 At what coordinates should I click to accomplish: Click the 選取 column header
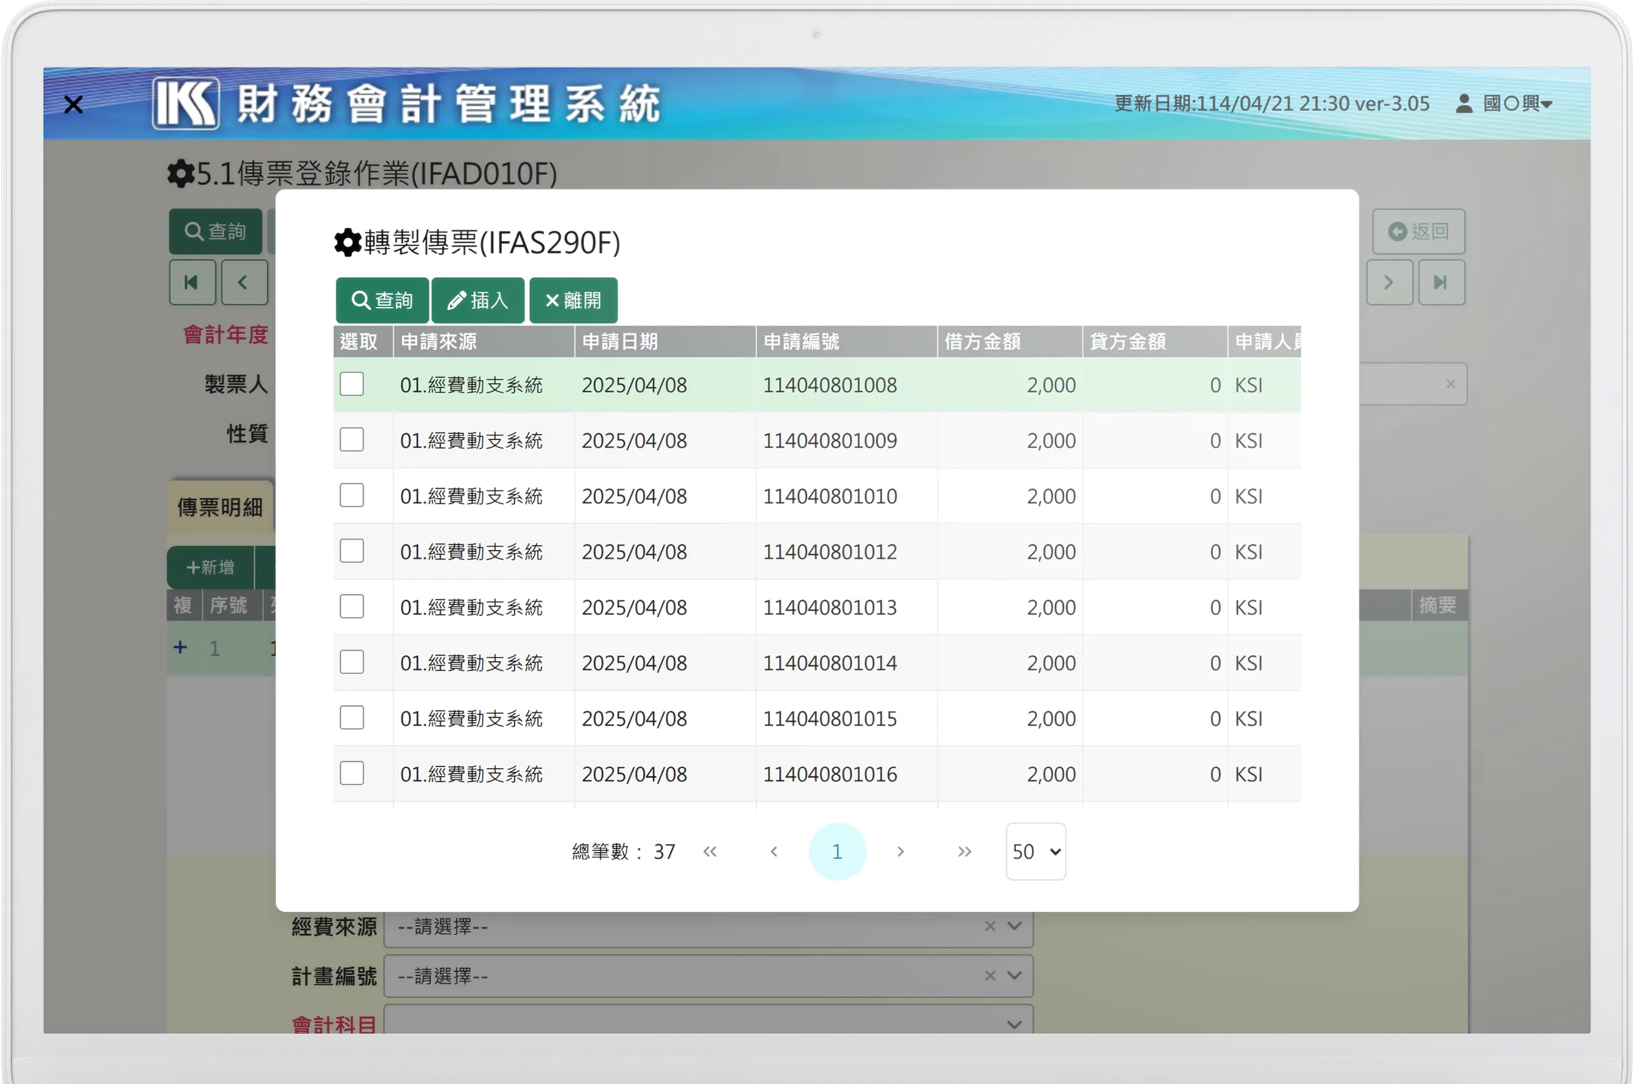(x=363, y=341)
